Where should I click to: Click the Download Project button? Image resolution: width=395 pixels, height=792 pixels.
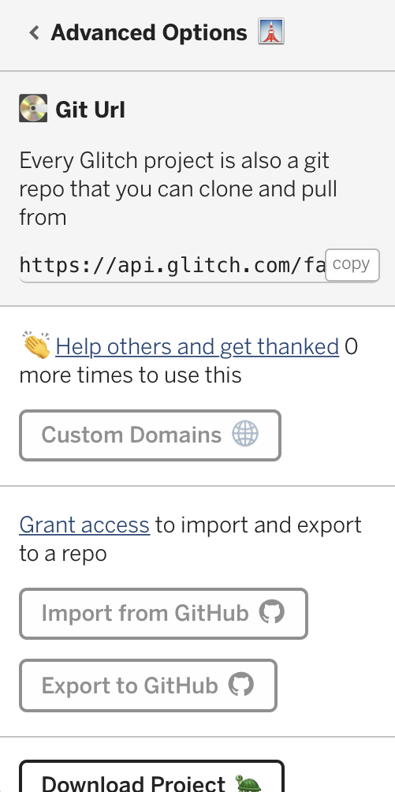[x=151, y=776]
